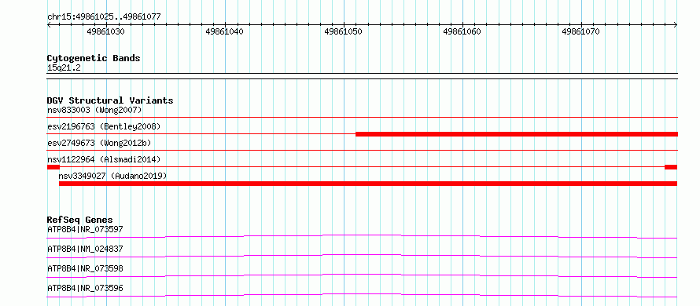Open transcript ATP8B4|NR_073596

tap(85, 288)
